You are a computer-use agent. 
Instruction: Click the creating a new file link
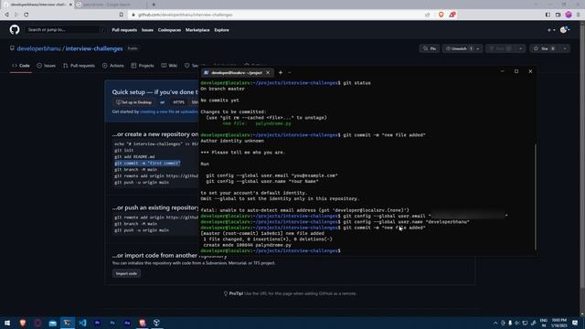pyautogui.click(x=157, y=111)
